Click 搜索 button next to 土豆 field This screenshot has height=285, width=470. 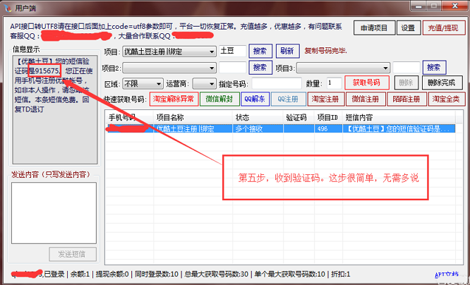click(260, 51)
